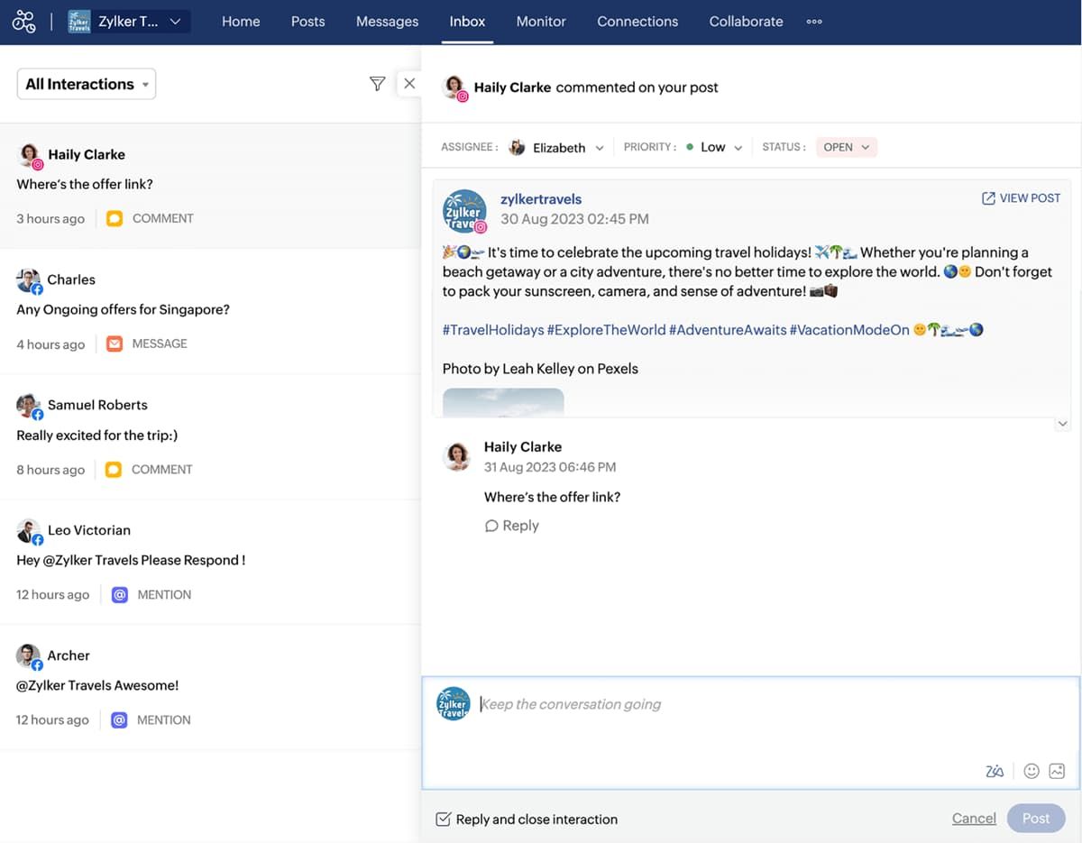Click the Zoho Social logo at top left
This screenshot has height=843, width=1082.
pos(23,21)
